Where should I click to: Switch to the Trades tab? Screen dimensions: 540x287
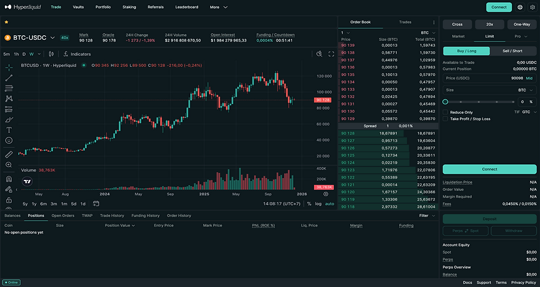(405, 22)
